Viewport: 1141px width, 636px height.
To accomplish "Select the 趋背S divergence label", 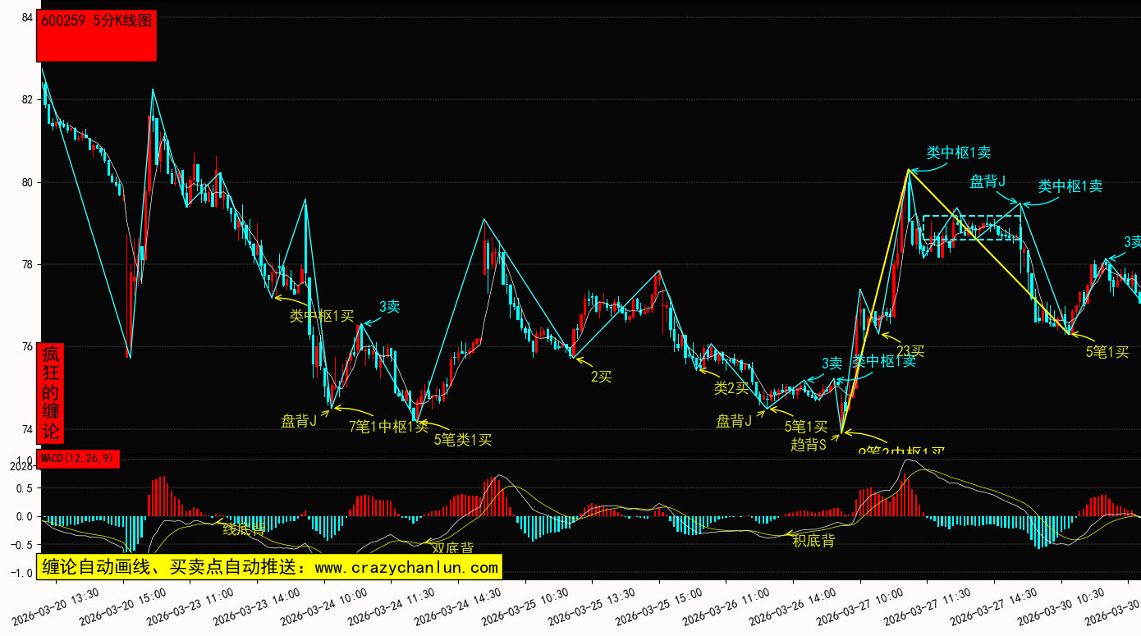I will pos(809,444).
